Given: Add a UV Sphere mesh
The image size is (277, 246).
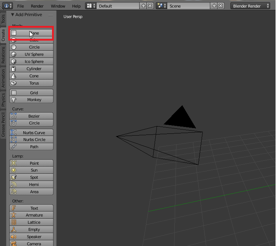Looking at the screenshot, I should pyautogui.click(x=31, y=54).
